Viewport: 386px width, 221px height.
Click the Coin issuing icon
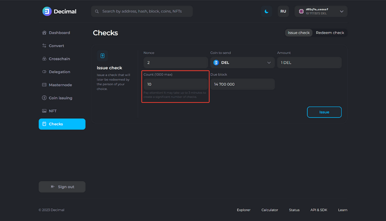(x=44, y=98)
